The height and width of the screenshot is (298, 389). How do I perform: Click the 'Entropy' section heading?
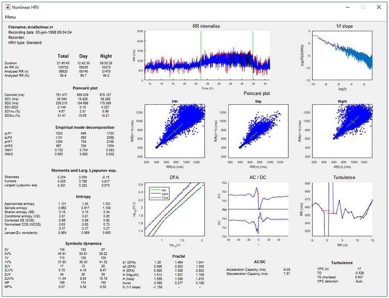pos(83,197)
